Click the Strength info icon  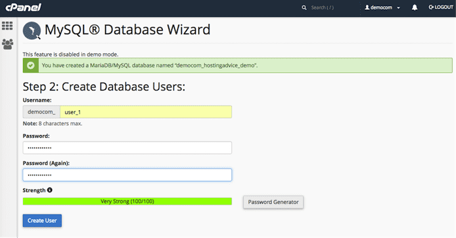(50, 190)
